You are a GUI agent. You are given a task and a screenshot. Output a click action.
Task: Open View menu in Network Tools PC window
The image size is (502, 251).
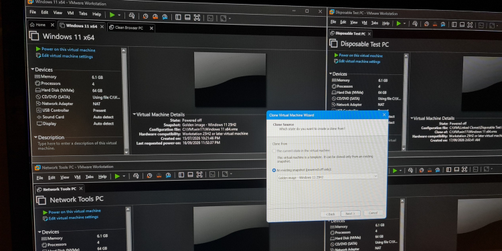(65, 177)
